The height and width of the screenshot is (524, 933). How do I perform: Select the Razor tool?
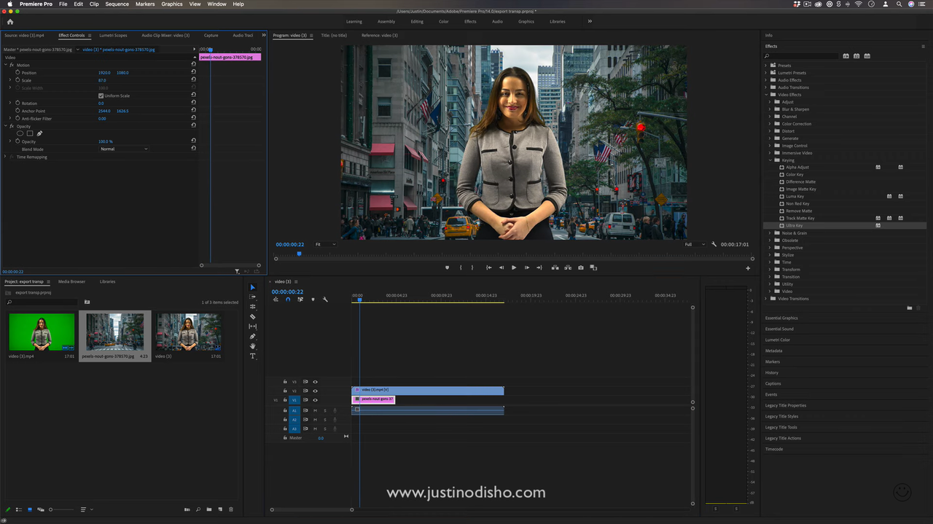[253, 317]
